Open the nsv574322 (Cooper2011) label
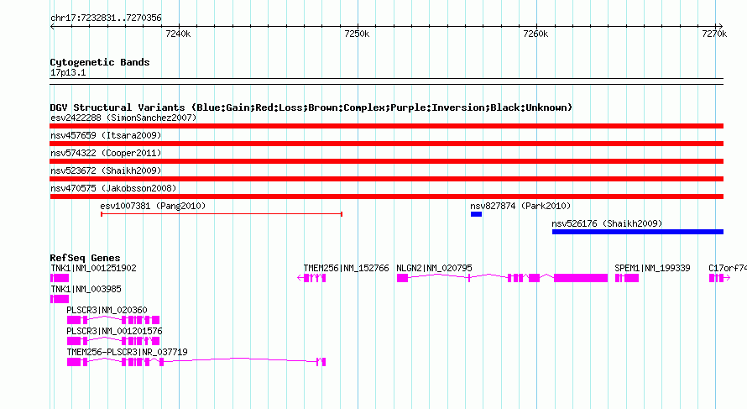The height and width of the screenshot is (409, 747). [x=106, y=153]
